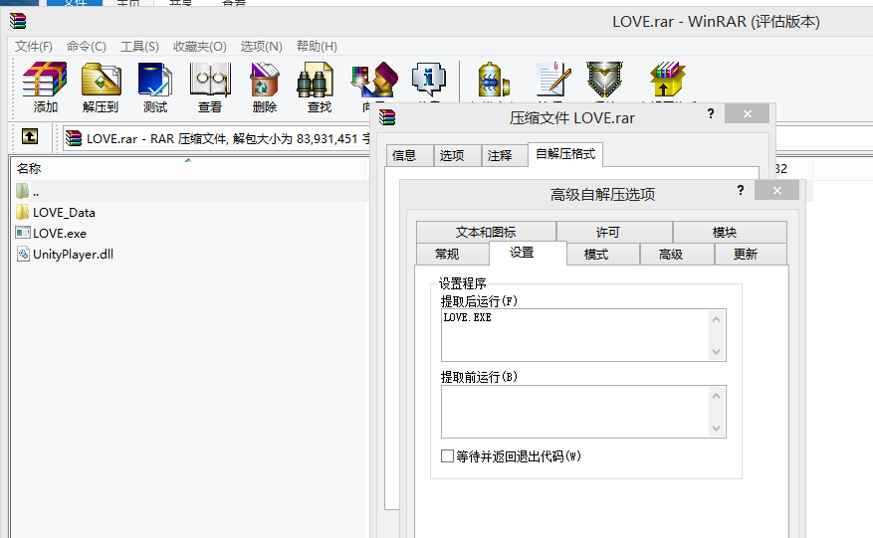
Task: Open the 模块 tab
Action: pos(730,232)
